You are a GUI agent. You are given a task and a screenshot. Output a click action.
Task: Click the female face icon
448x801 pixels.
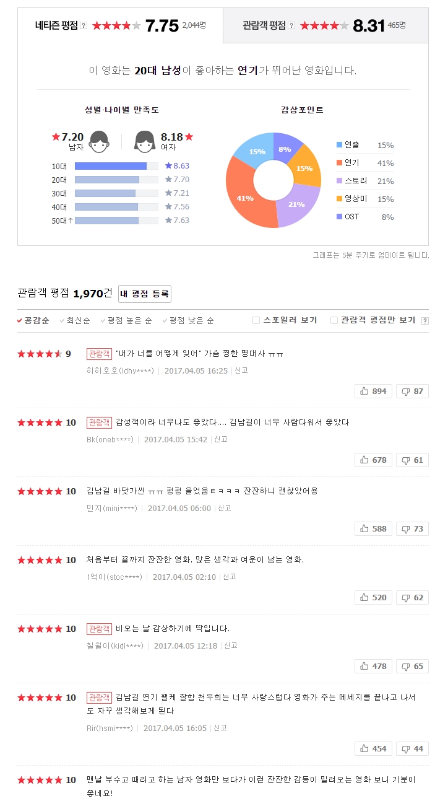click(145, 141)
